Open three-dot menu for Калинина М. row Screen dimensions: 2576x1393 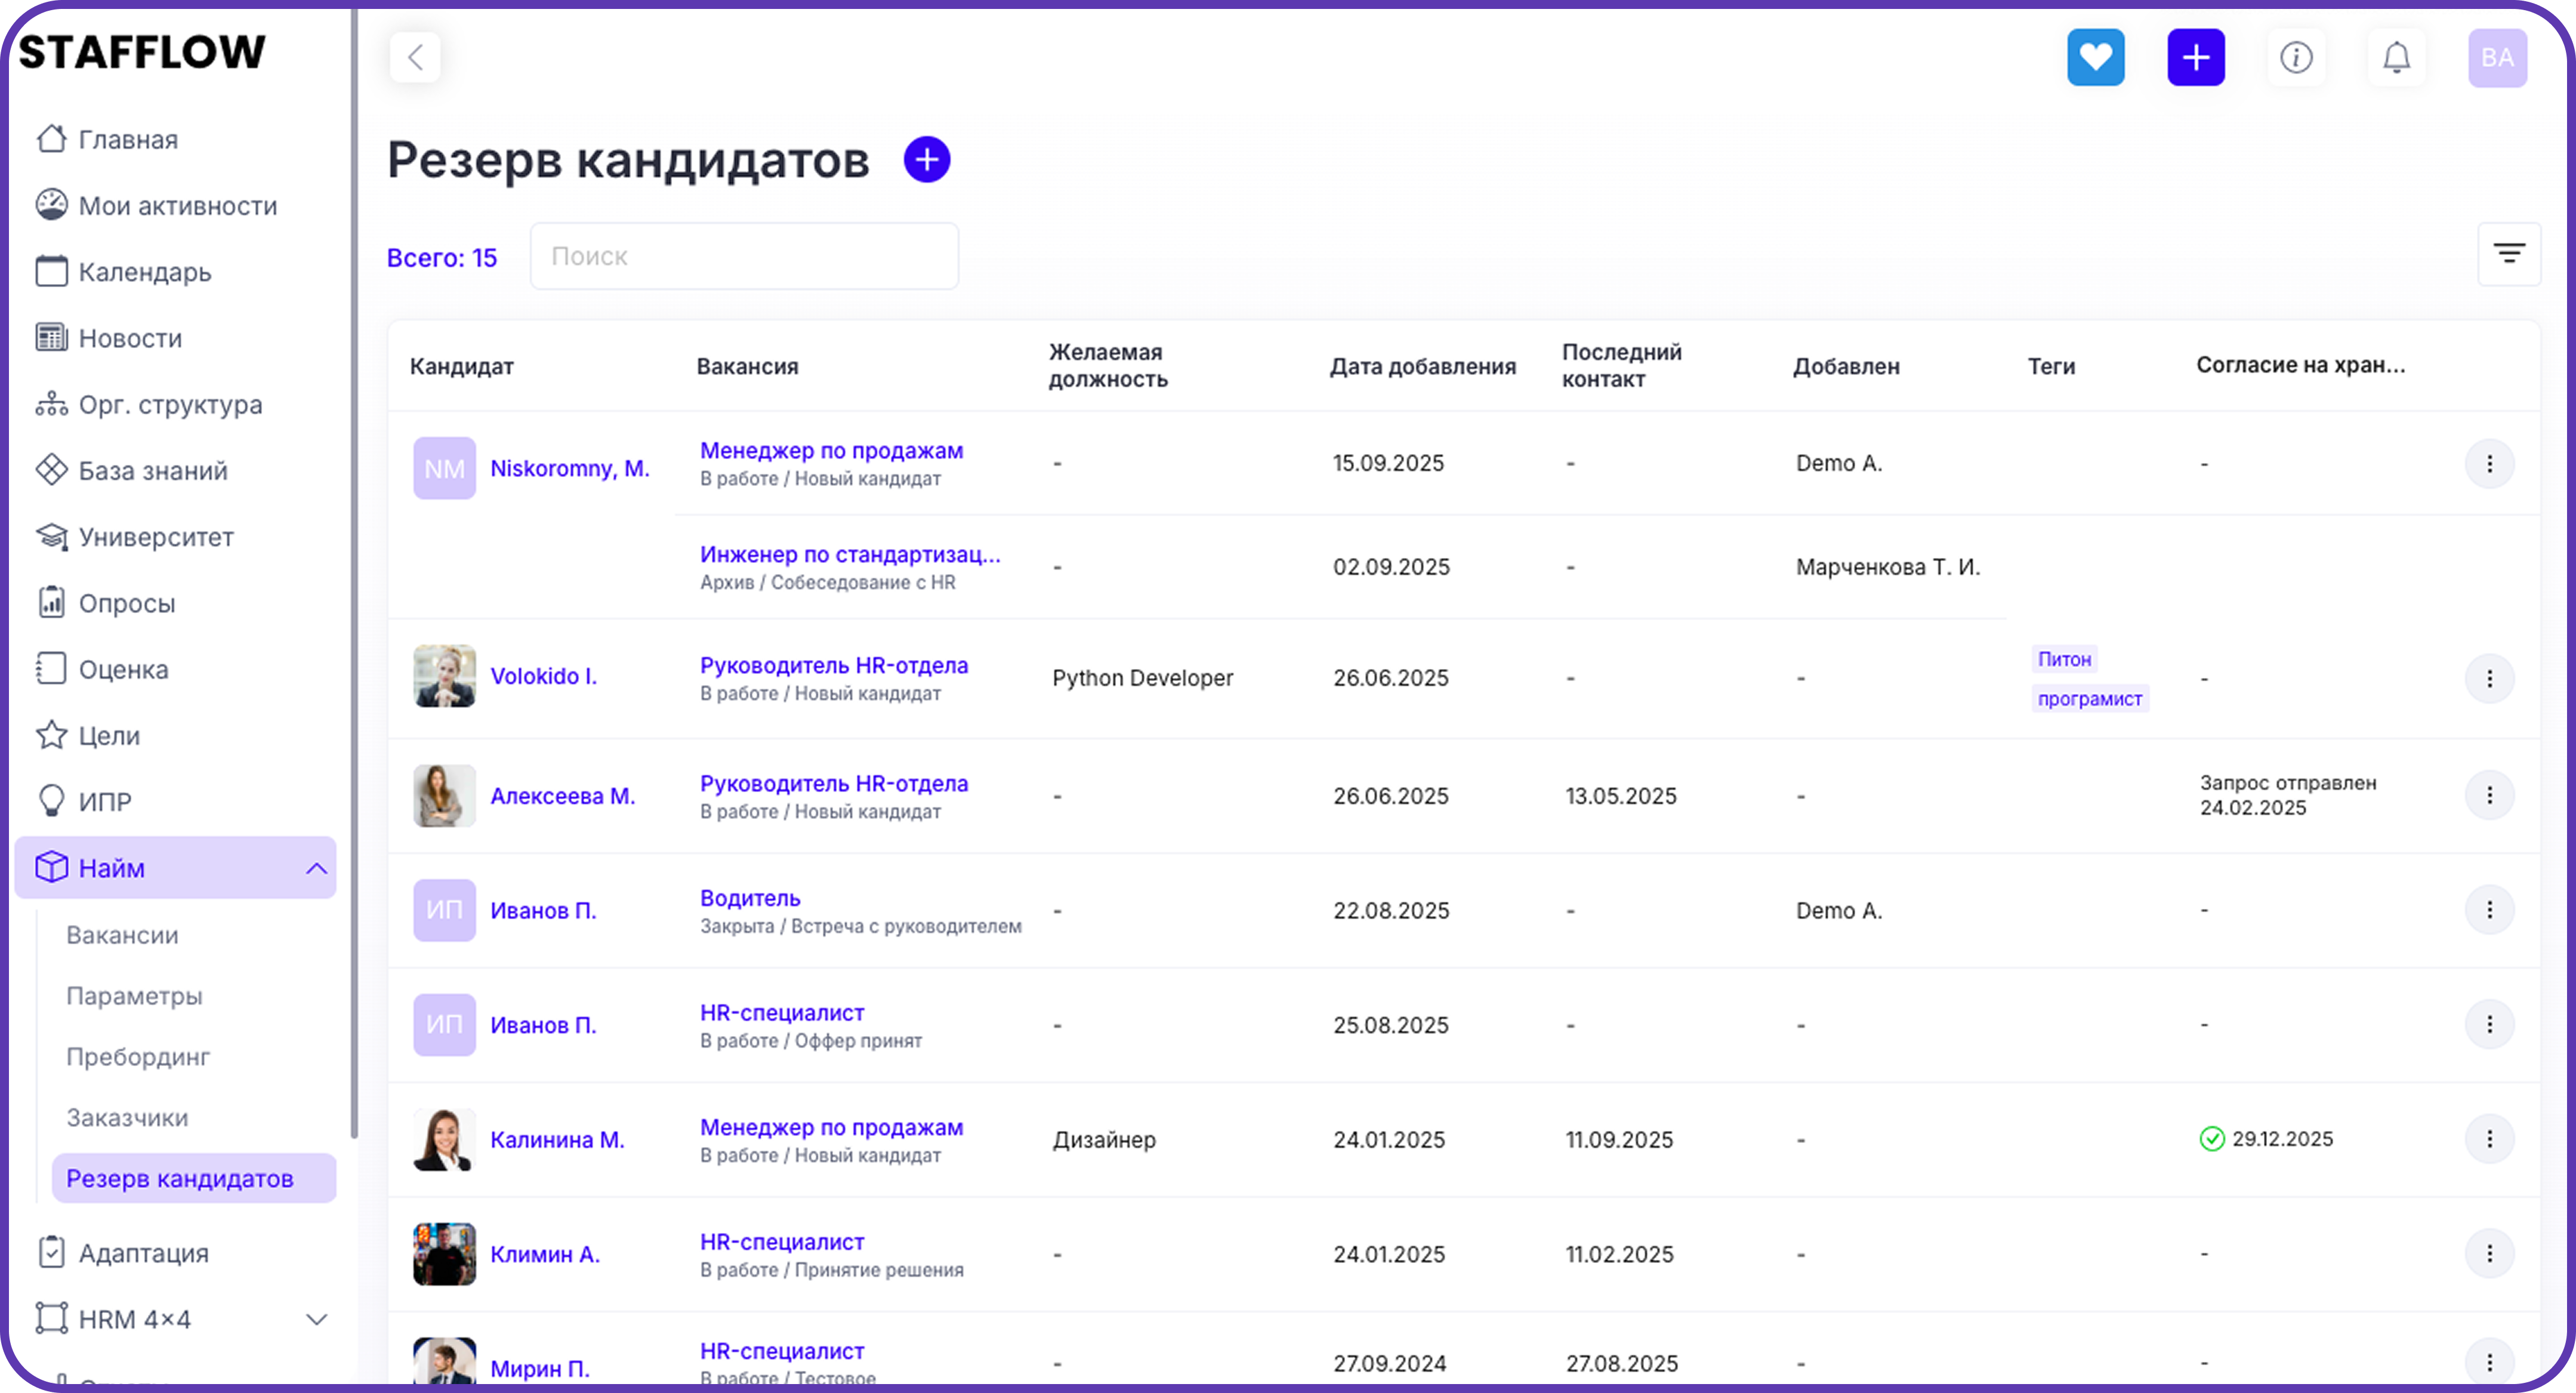click(x=2489, y=1139)
